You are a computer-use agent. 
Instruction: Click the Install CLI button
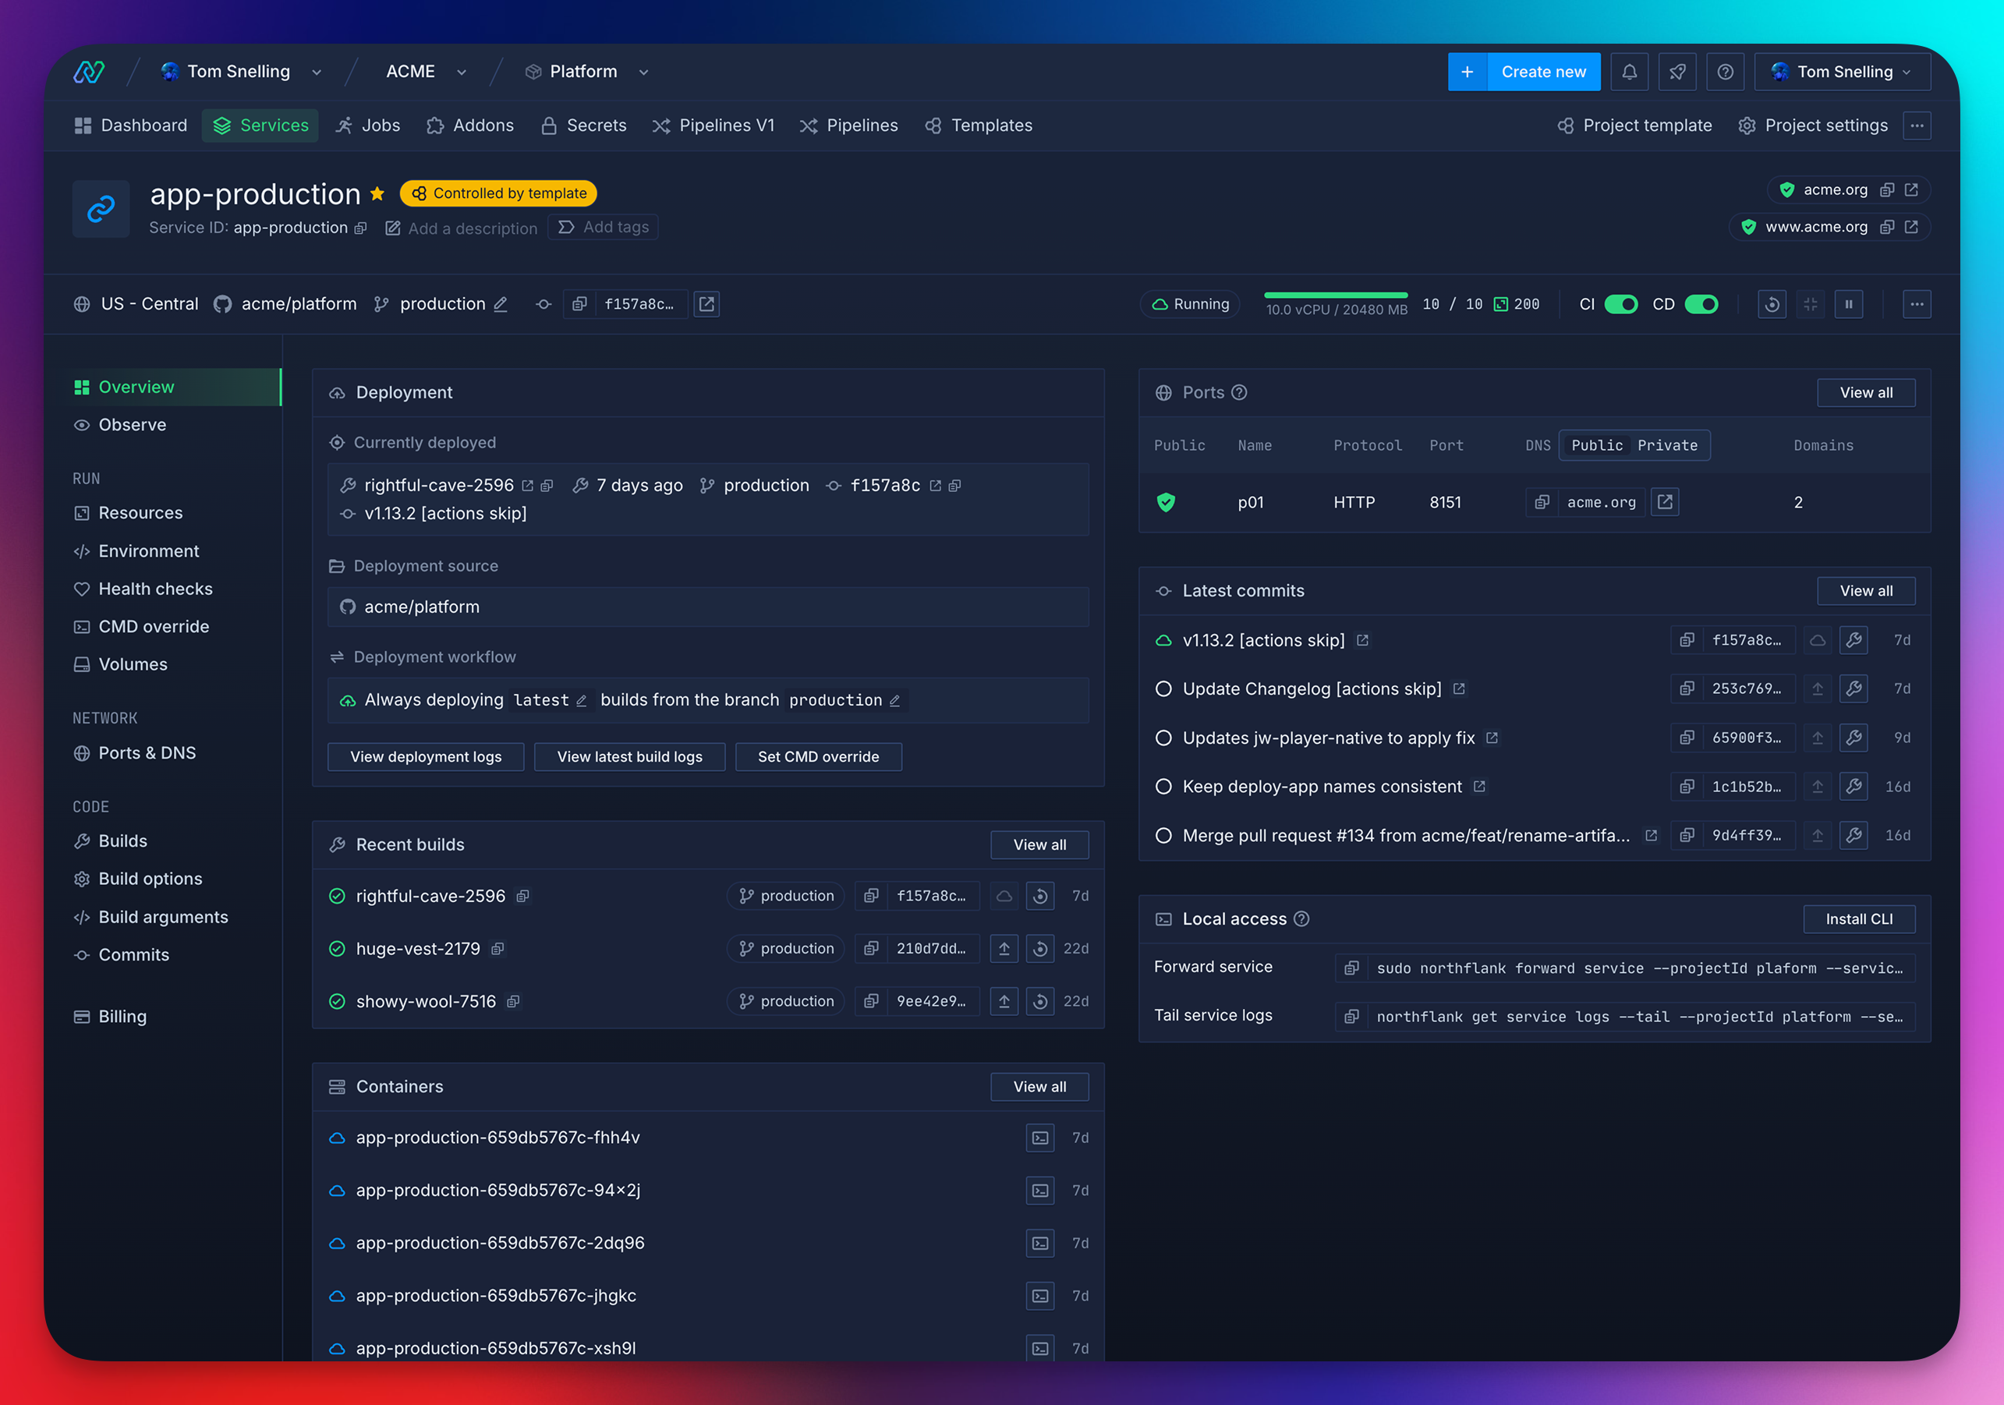[1858, 919]
